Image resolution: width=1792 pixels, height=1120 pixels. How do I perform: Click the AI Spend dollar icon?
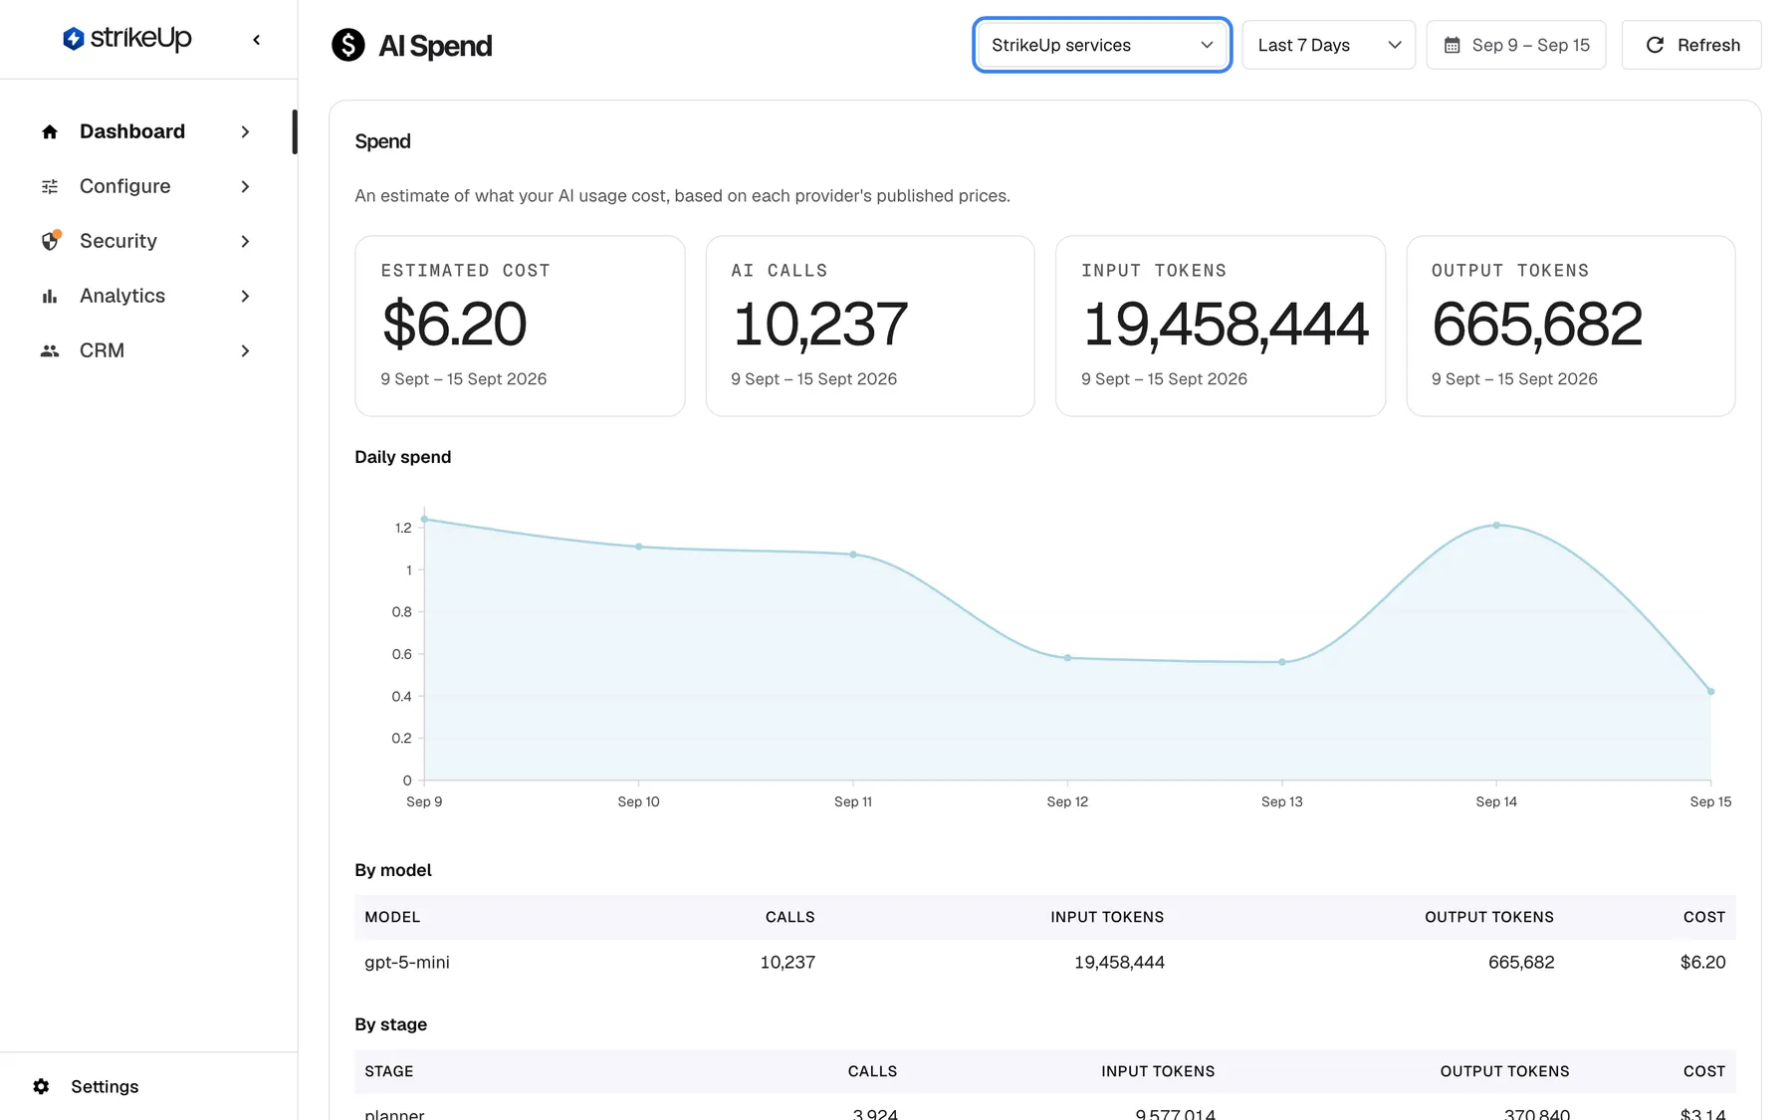coord(348,45)
